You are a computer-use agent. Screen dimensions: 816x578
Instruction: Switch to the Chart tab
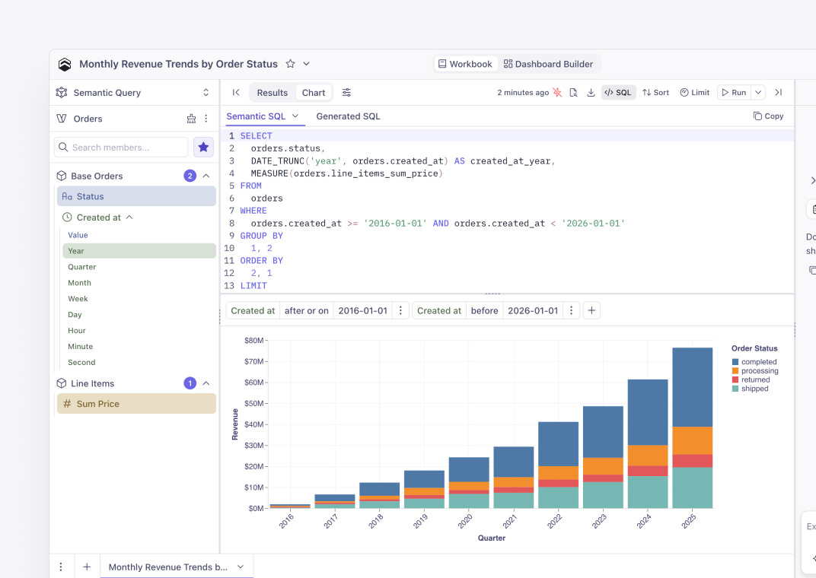point(314,93)
